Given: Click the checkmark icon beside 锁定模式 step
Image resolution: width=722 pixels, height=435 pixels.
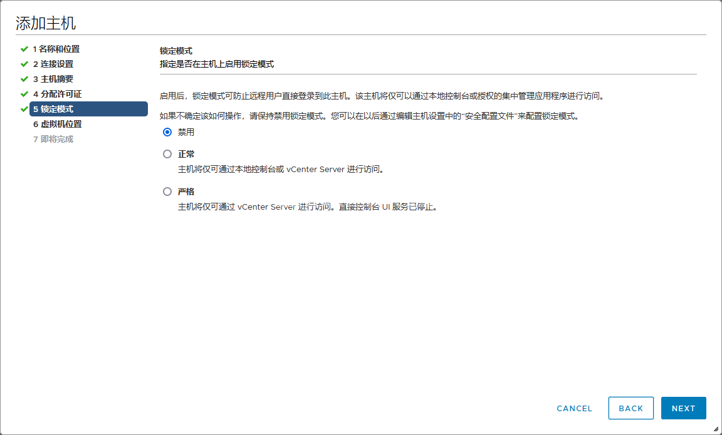Looking at the screenshot, I should [24, 109].
